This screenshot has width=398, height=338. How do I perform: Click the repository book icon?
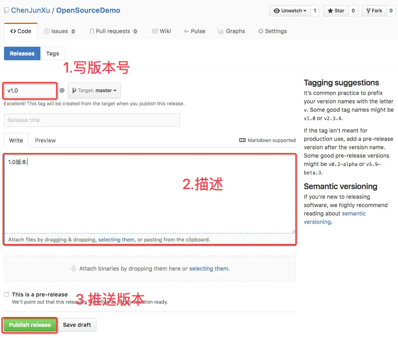(6, 10)
